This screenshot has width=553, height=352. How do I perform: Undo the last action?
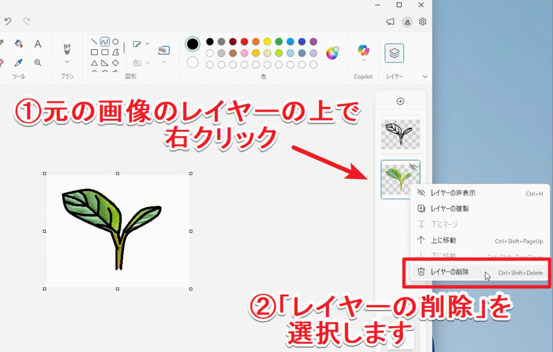[8, 21]
